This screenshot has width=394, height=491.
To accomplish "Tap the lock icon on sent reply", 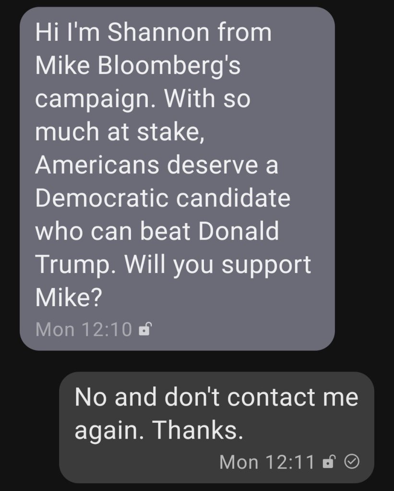I will pos(328,462).
